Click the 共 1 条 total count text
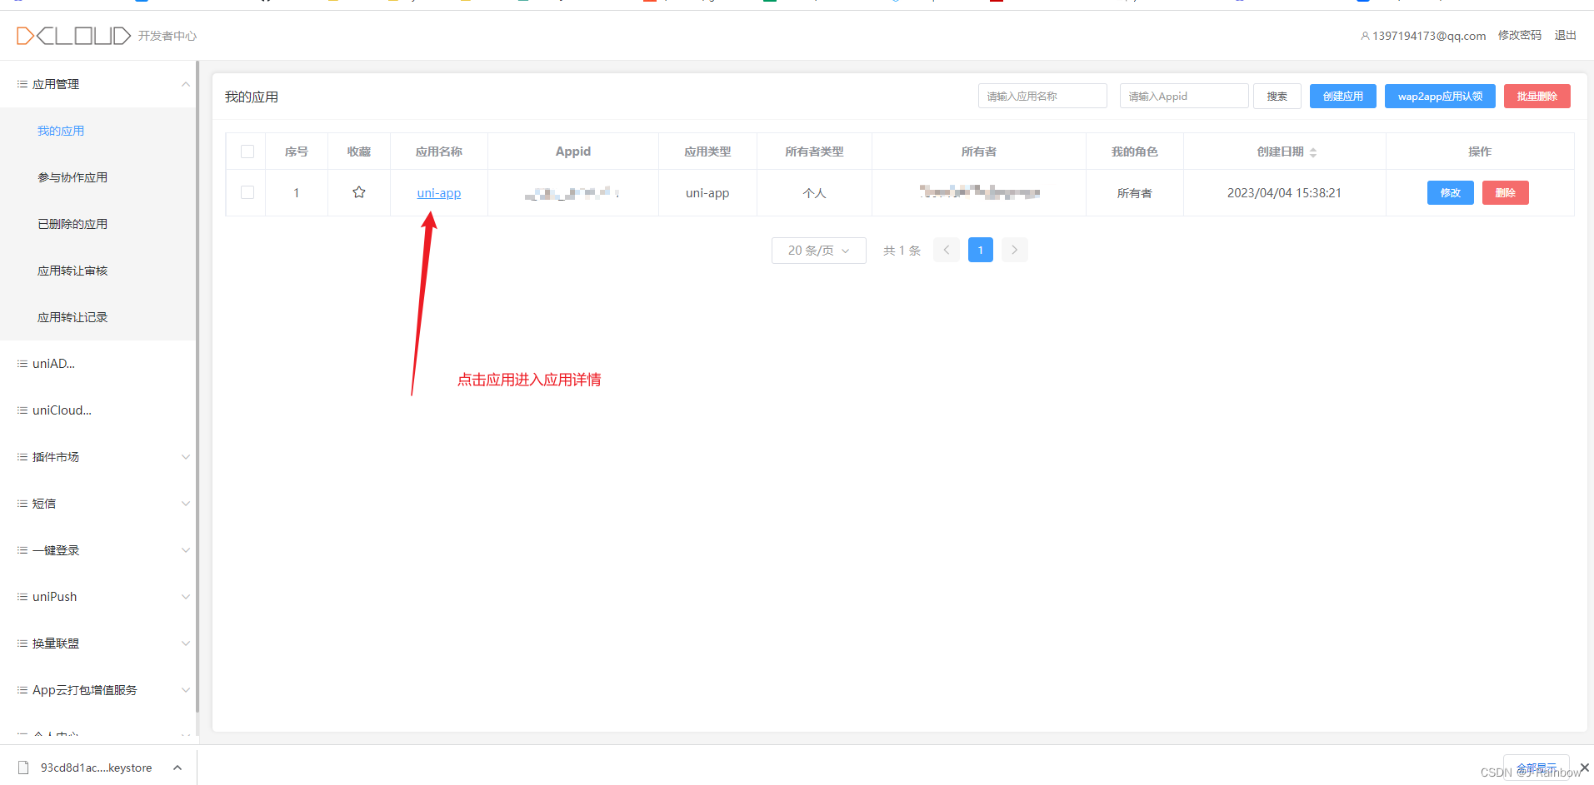 [x=902, y=250]
